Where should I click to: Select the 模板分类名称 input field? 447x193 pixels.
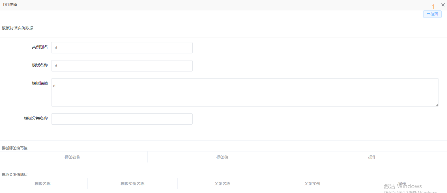pyautogui.click(x=122, y=119)
